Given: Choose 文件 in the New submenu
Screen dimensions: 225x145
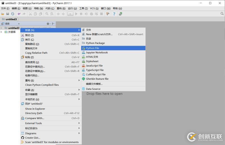Looking at the screenshot, I should click(113, 30).
